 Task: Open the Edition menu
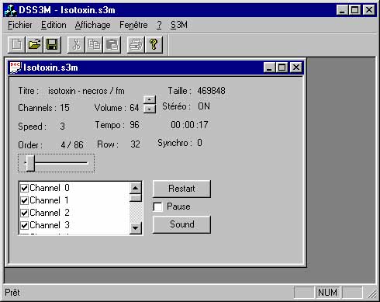coord(54,25)
